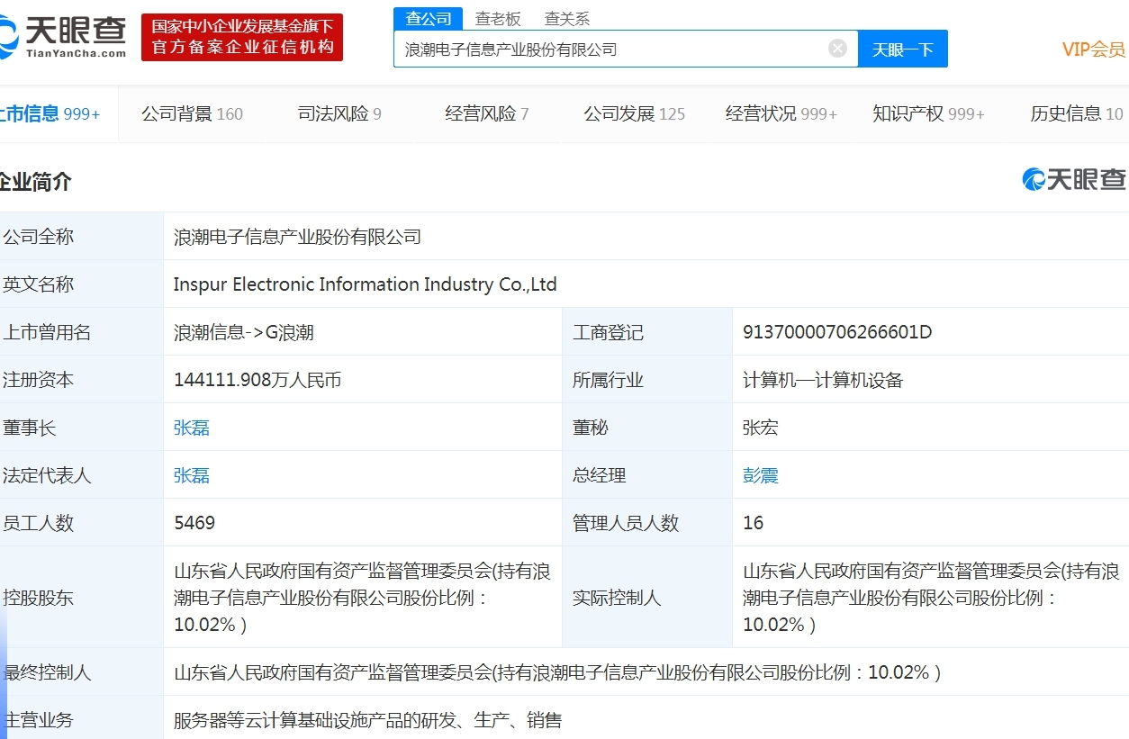Image resolution: width=1129 pixels, height=739 pixels.
Task: Click the main business text 服务器等云计算基础设施产品的研发、生产、销售
Action: (x=367, y=720)
